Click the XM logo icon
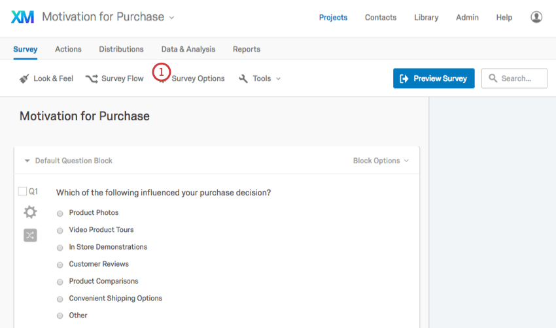The image size is (556, 328). pos(22,17)
